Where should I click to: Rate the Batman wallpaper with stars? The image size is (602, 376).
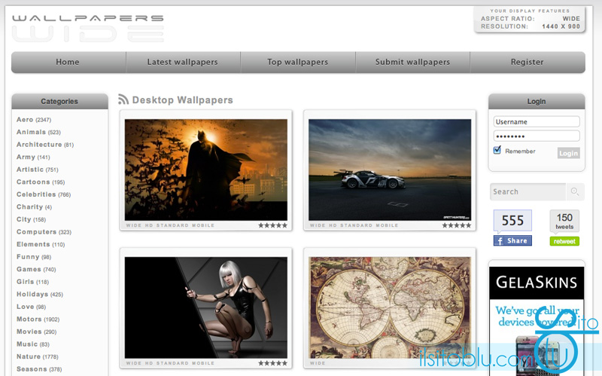272,225
